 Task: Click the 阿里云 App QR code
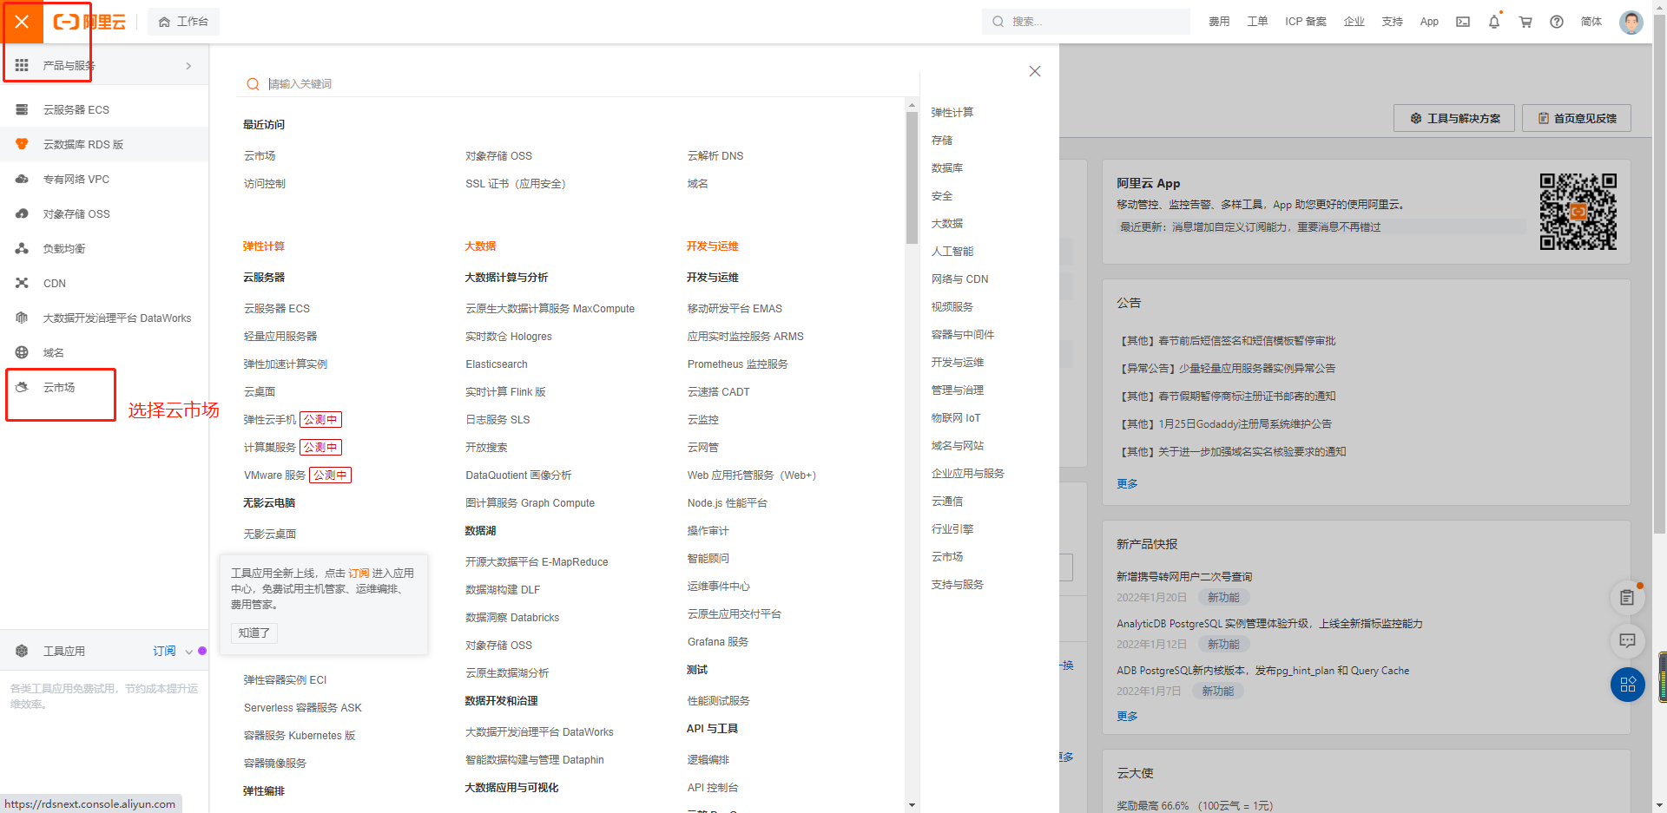point(1578,212)
